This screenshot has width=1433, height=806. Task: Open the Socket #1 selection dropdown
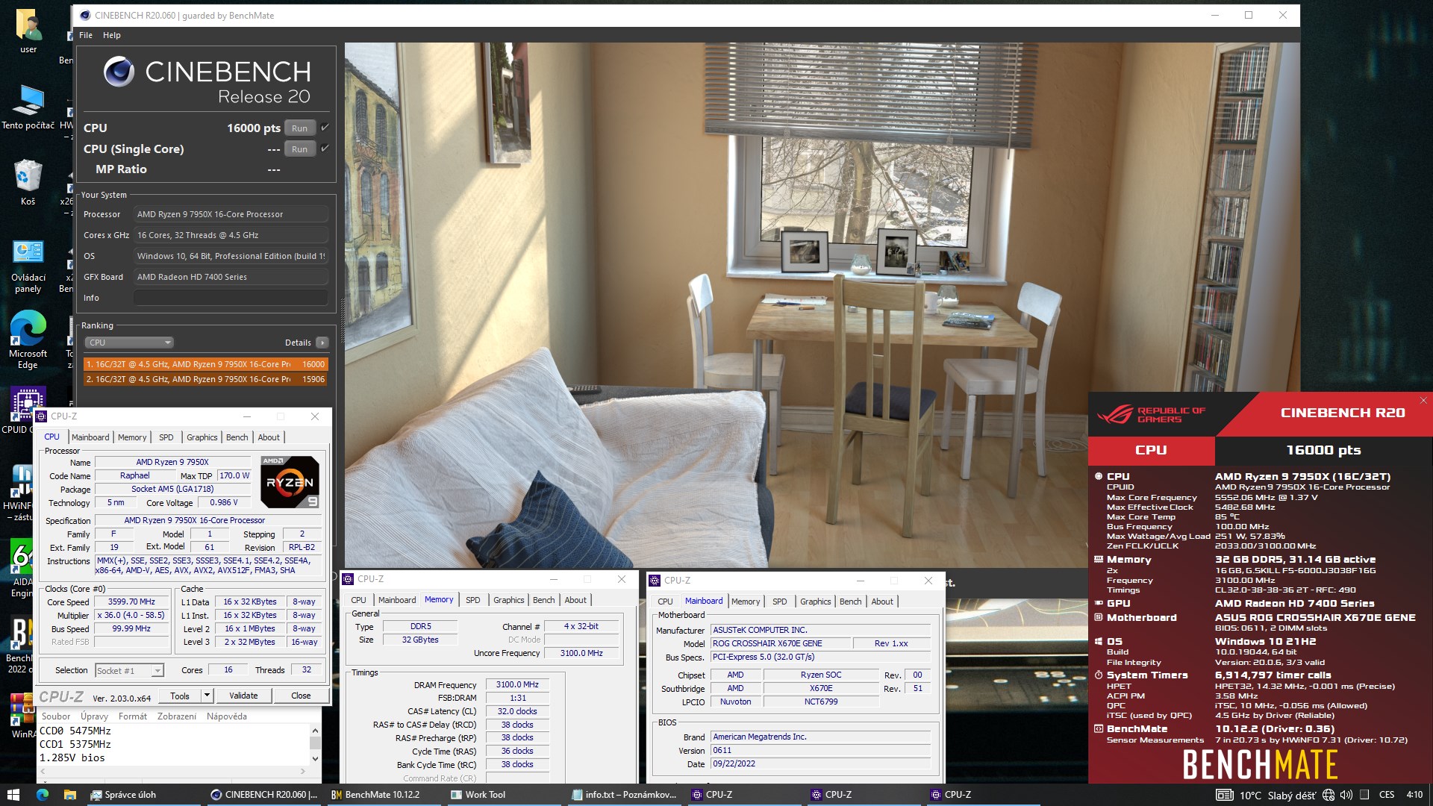(x=129, y=671)
